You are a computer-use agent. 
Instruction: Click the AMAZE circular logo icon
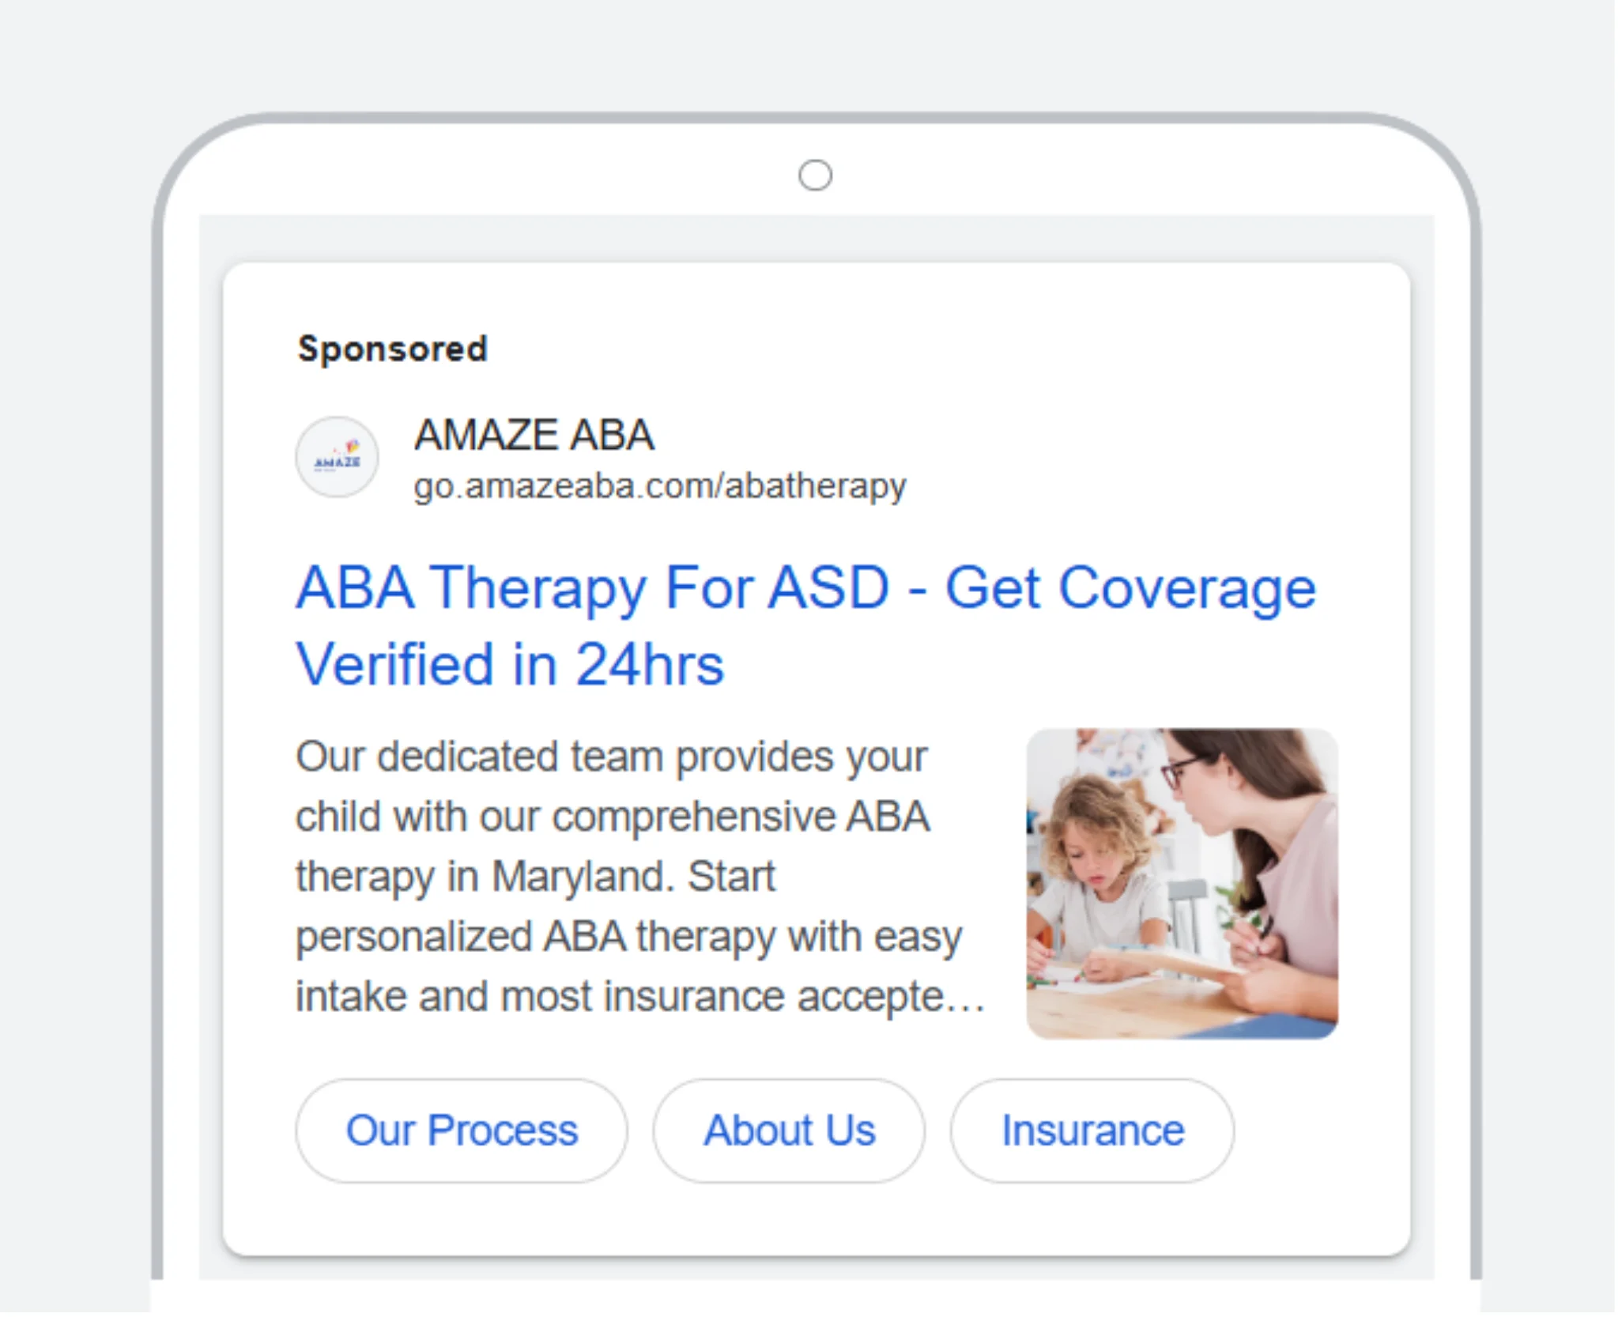[x=337, y=457]
